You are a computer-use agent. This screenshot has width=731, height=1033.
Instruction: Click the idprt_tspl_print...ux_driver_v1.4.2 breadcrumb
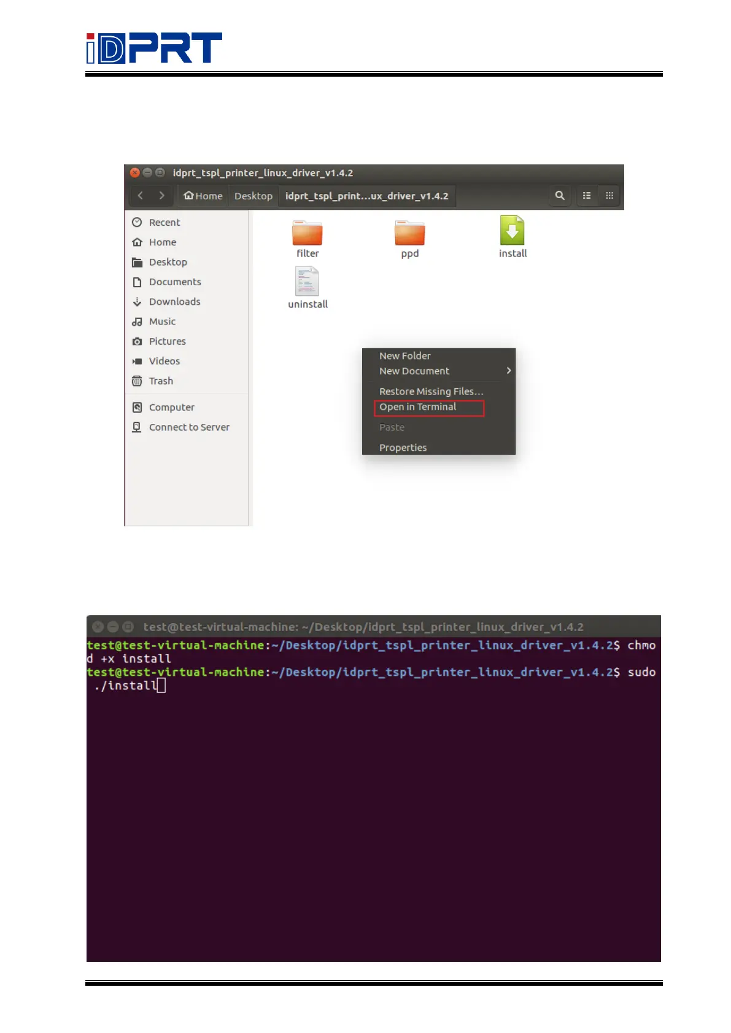(x=367, y=196)
